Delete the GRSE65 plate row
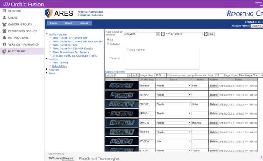This screenshot has height=161, width=263. 214,86
